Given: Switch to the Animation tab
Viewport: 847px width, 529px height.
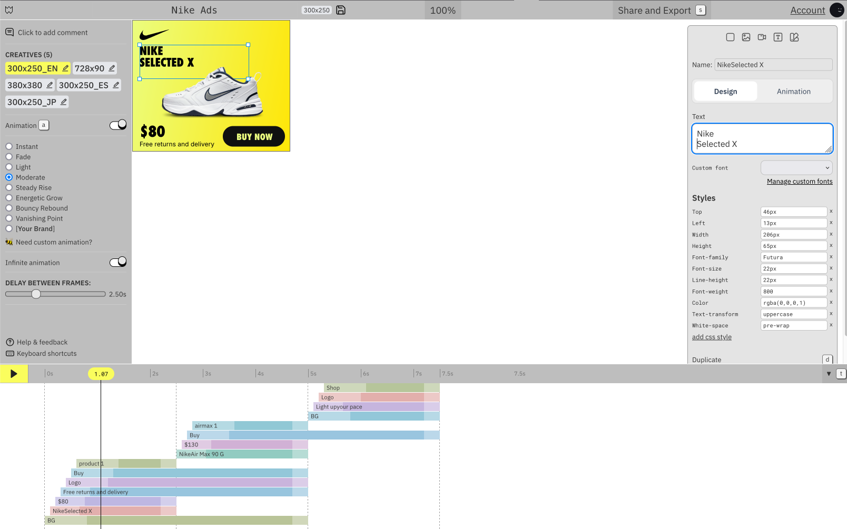Looking at the screenshot, I should 794,91.
